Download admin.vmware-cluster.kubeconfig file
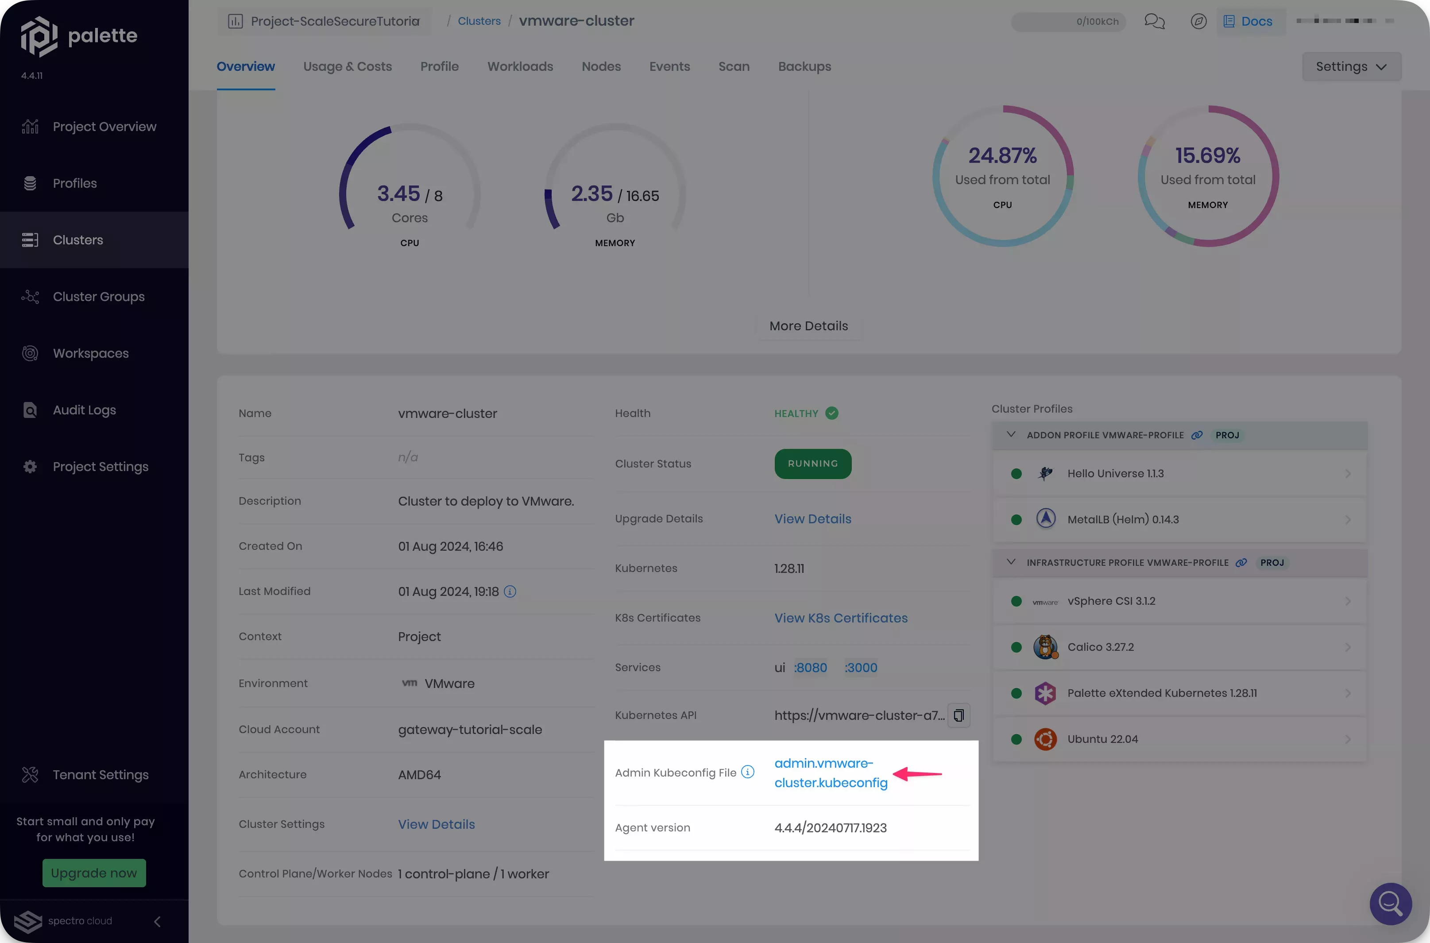This screenshot has width=1430, height=943. [831, 773]
